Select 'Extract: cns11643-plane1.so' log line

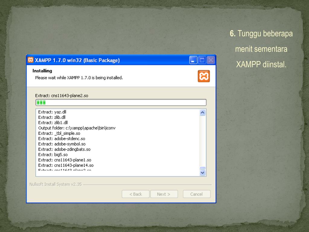coord(65,160)
